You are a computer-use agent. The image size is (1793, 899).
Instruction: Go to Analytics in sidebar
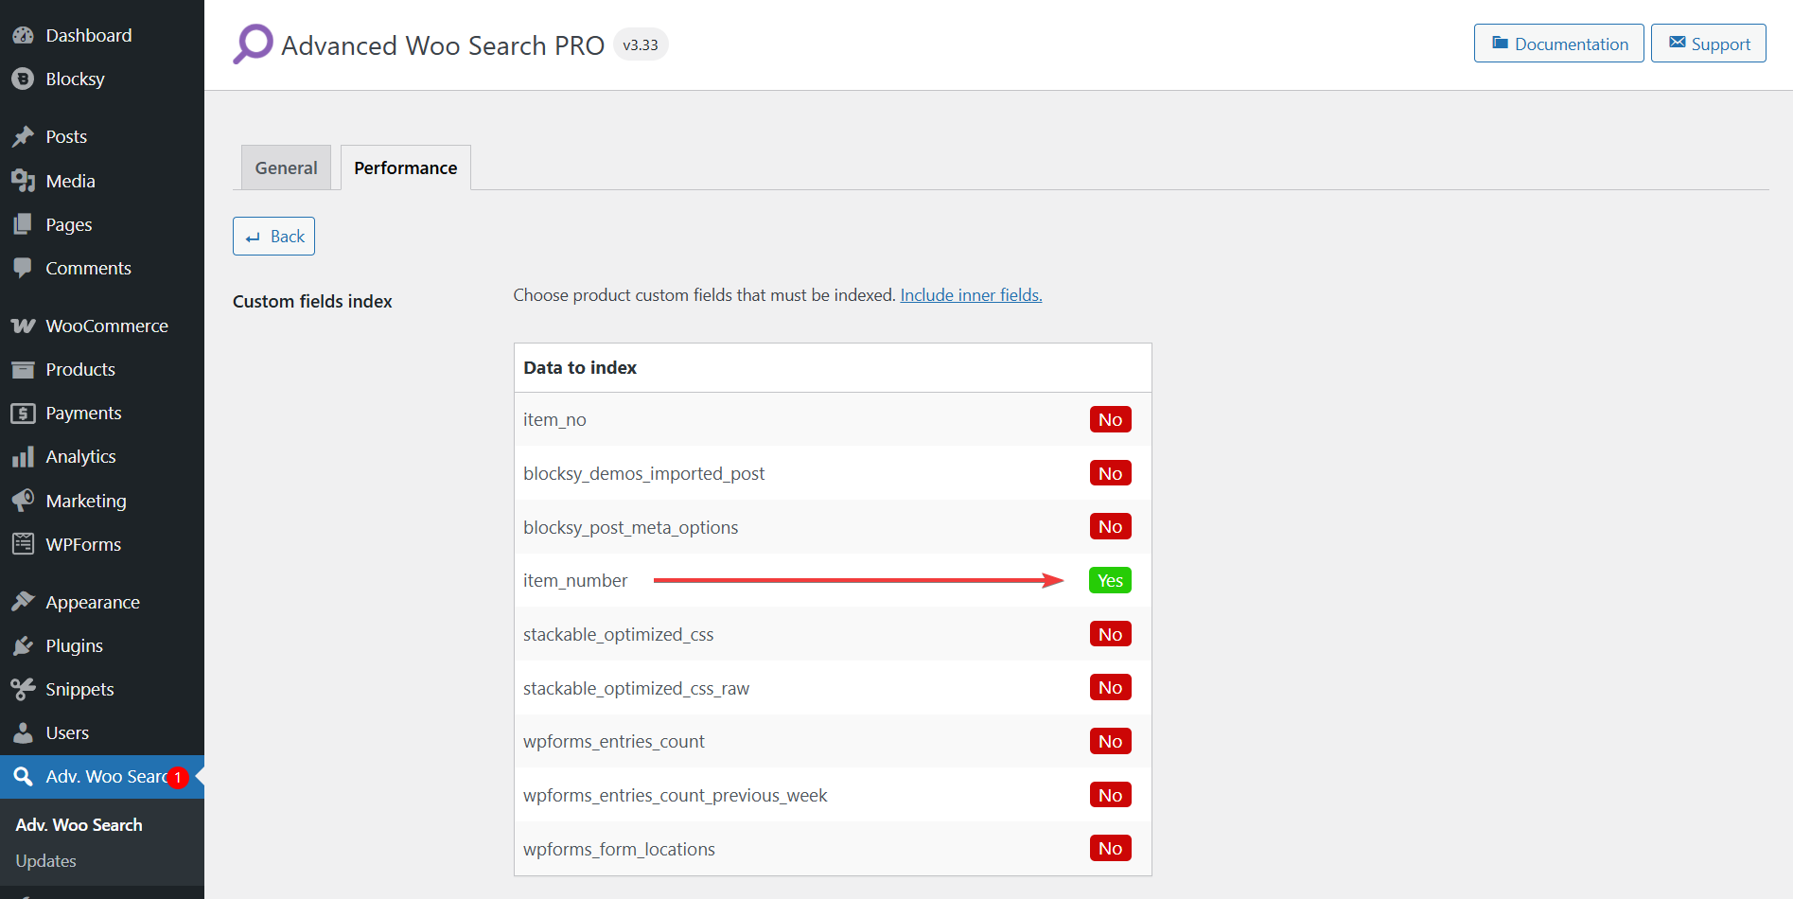coord(102,457)
